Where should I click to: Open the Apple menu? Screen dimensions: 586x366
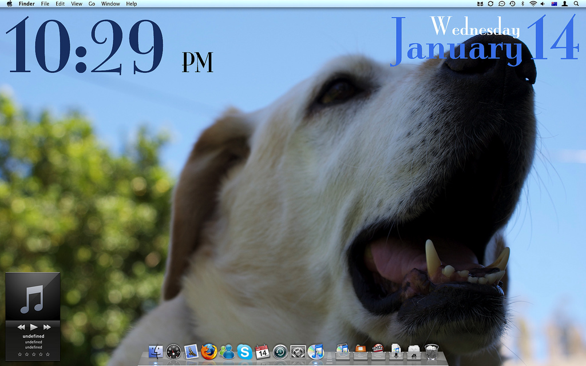coord(9,4)
